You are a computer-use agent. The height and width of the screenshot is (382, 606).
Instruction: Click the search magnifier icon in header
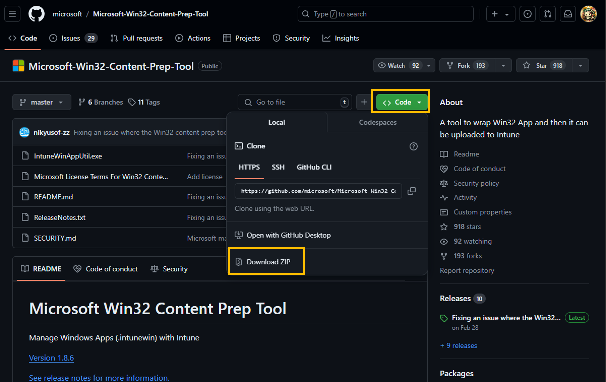[306, 14]
